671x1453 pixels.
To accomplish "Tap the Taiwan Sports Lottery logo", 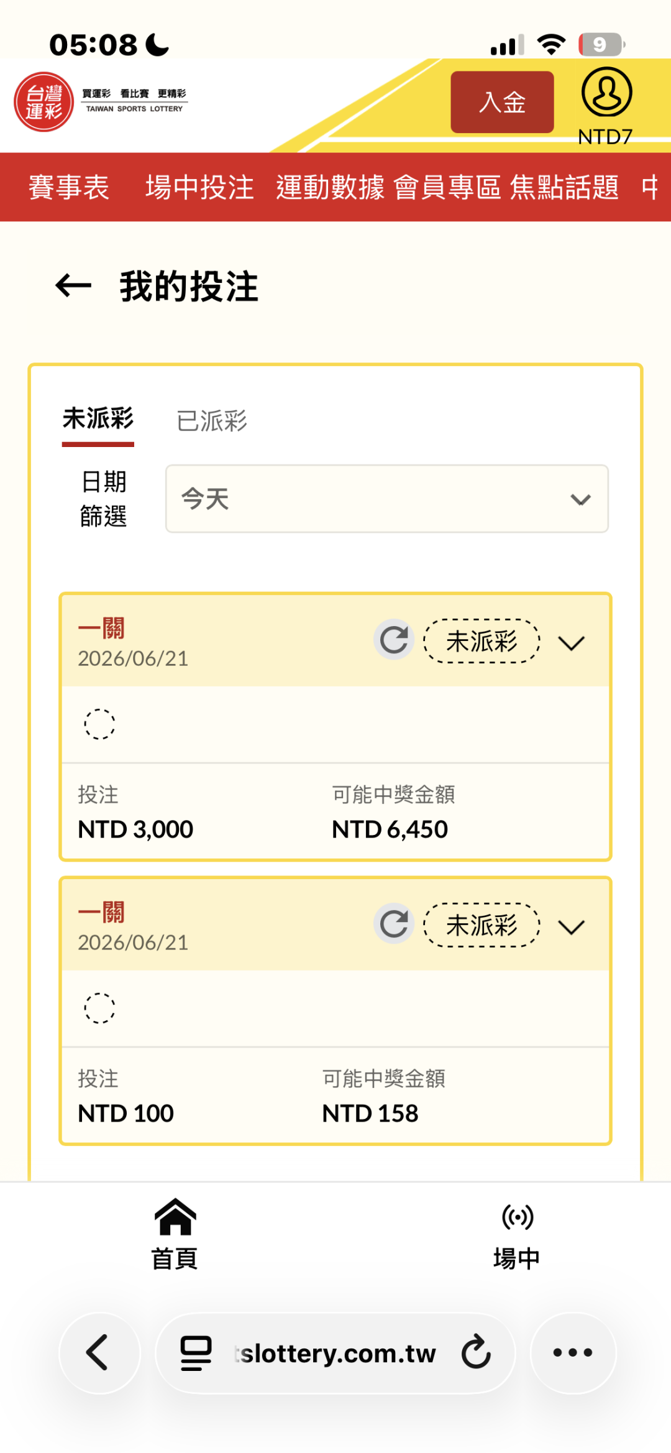I will [101, 101].
